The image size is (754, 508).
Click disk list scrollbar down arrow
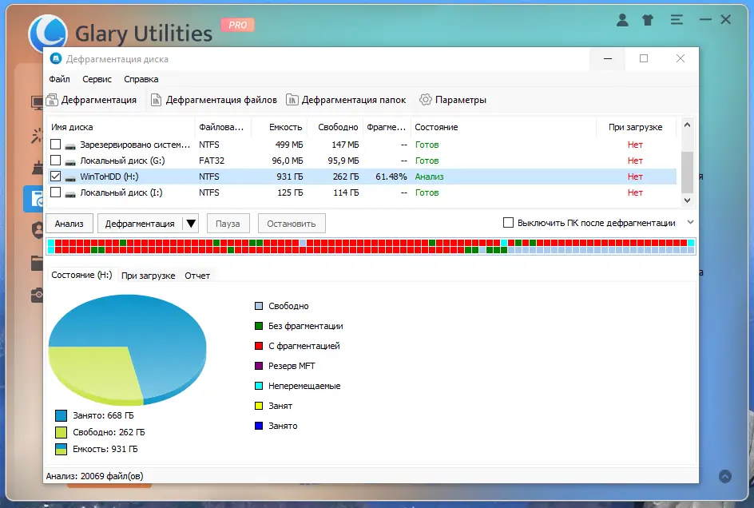pos(688,200)
